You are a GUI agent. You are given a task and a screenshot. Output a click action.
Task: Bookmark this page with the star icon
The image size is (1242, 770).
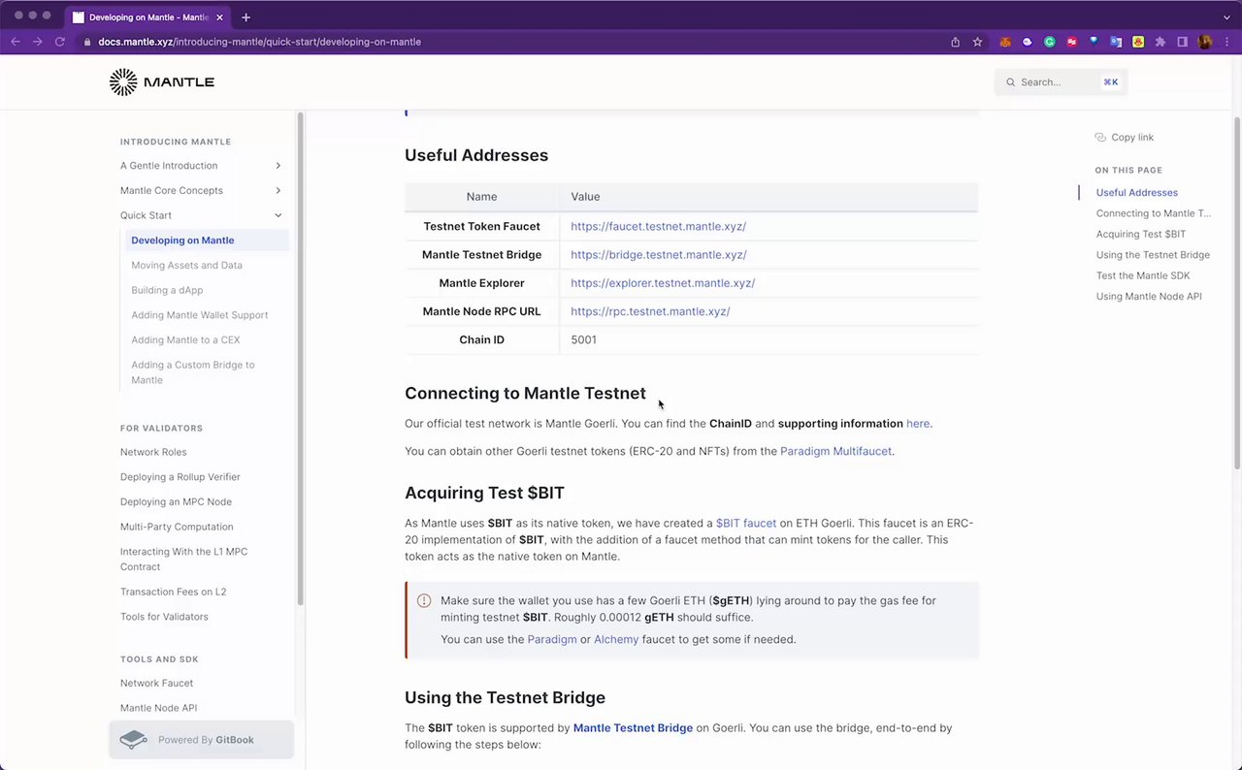[x=977, y=42]
